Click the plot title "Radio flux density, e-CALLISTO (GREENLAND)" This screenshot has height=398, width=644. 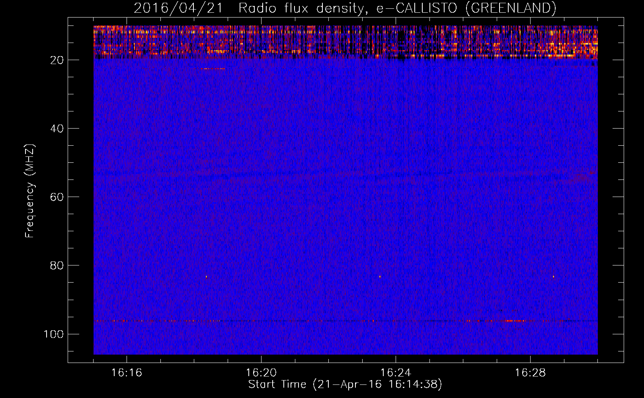click(397, 8)
